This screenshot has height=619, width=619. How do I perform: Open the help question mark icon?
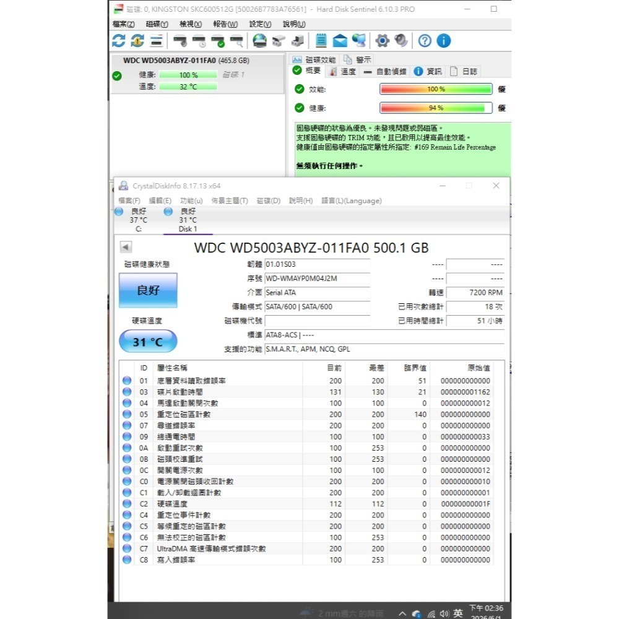pos(425,41)
